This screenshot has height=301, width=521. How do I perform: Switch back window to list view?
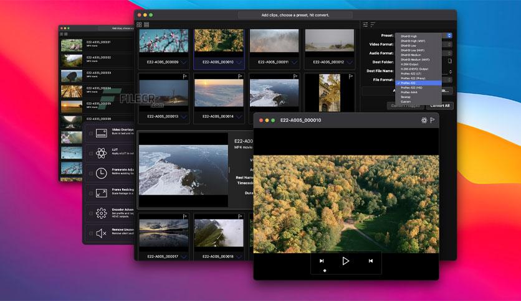tap(66, 34)
